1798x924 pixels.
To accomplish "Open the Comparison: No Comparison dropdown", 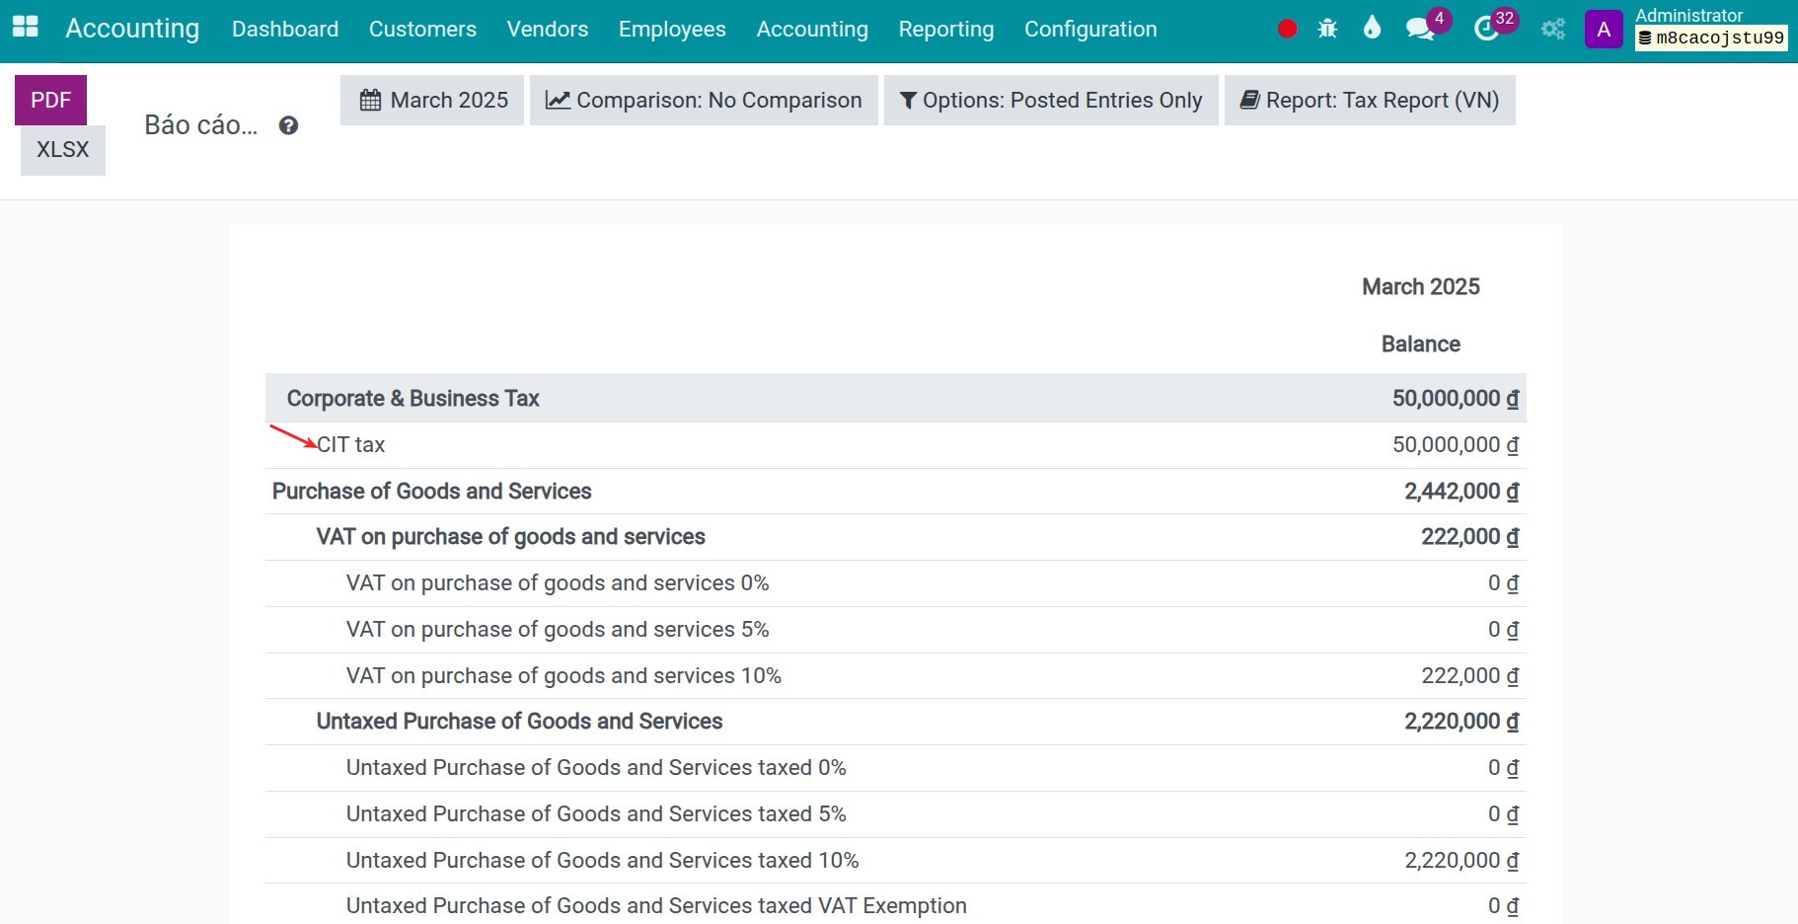I will click(x=704, y=100).
